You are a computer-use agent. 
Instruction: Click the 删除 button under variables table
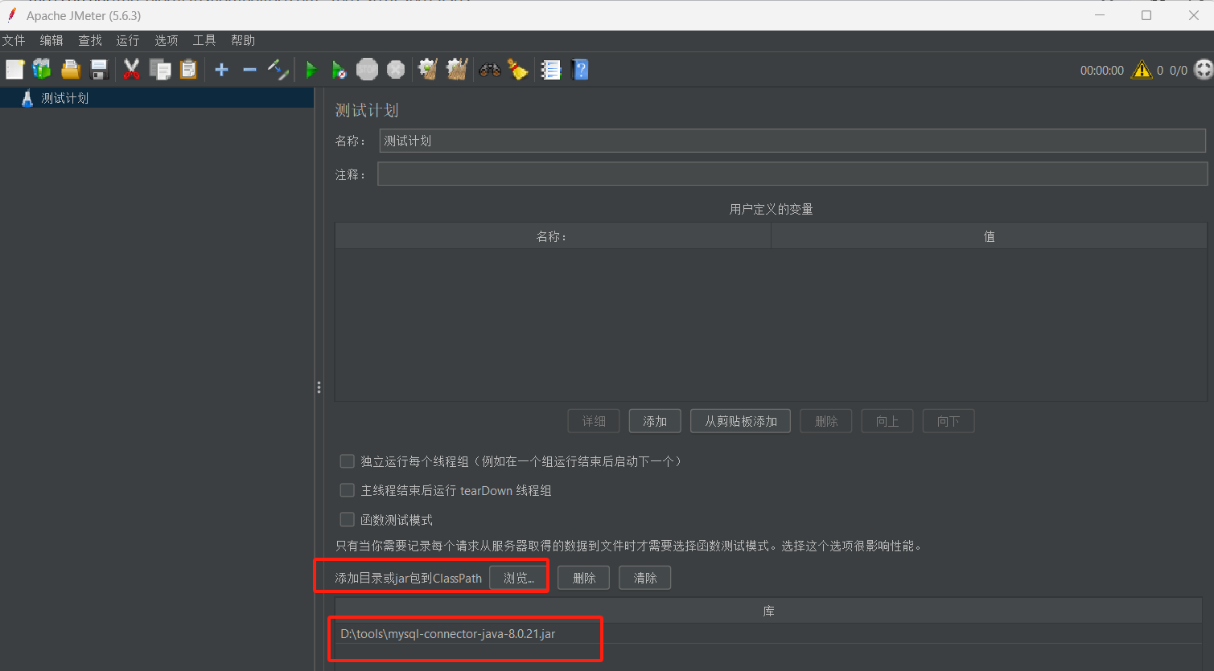[x=826, y=421]
